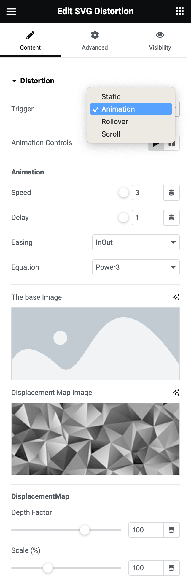Click dynamic tags icon for Scale
This screenshot has height=584, width=191.
(171, 568)
